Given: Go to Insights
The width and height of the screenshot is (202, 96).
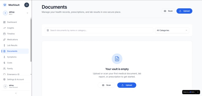Looking at the screenshot, I should tap(15, 28).
